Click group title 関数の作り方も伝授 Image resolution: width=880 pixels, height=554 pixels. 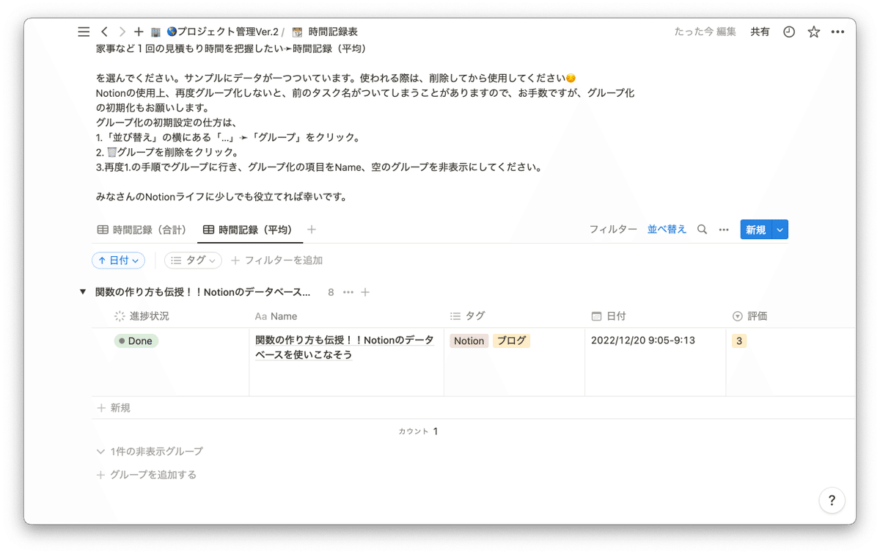(203, 292)
